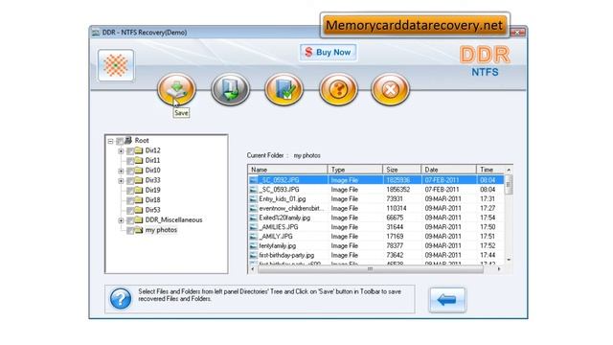The height and width of the screenshot is (345, 613).
Task: Click the file list scroll up arrow
Action: (x=509, y=170)
